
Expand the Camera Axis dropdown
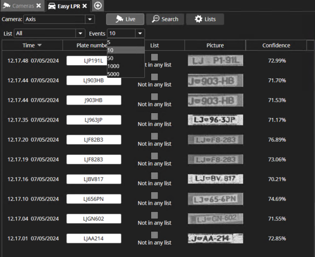(x=89, y=19)
